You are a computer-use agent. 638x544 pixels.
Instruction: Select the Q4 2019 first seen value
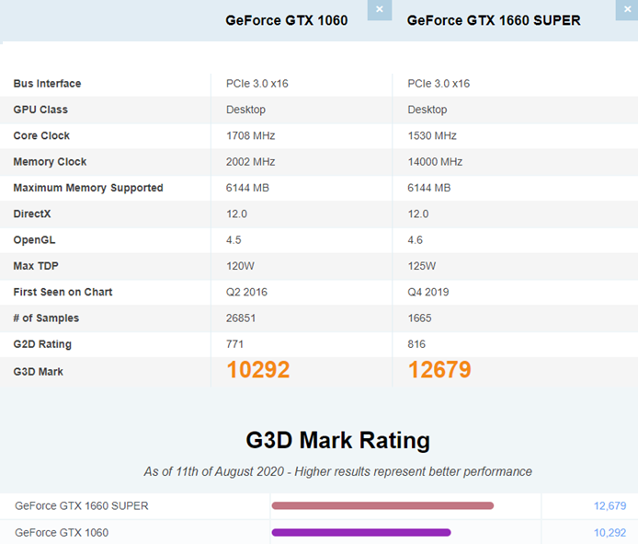pos(428,292)
